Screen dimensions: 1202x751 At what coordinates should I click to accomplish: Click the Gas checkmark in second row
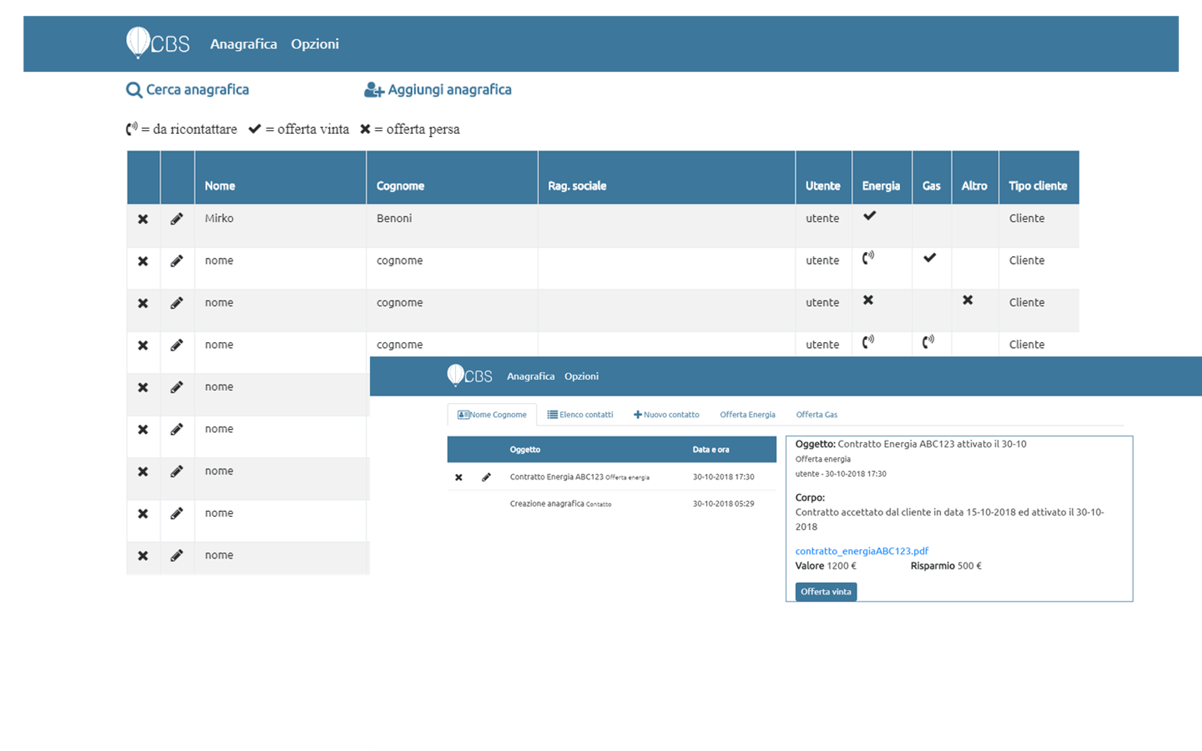[x=929, y=258]
